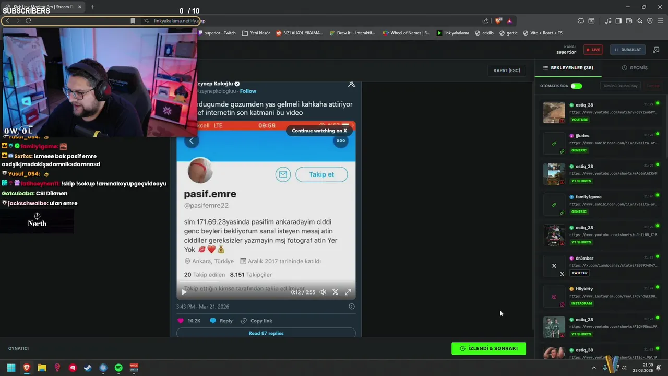The image size is (668, 376).
Task: Select the jjkafes sahibinden link entry
Action: [601, 143]
